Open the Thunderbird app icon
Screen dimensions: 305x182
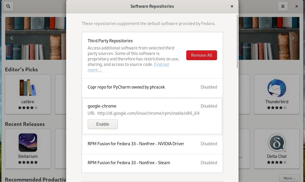point(277,88)
